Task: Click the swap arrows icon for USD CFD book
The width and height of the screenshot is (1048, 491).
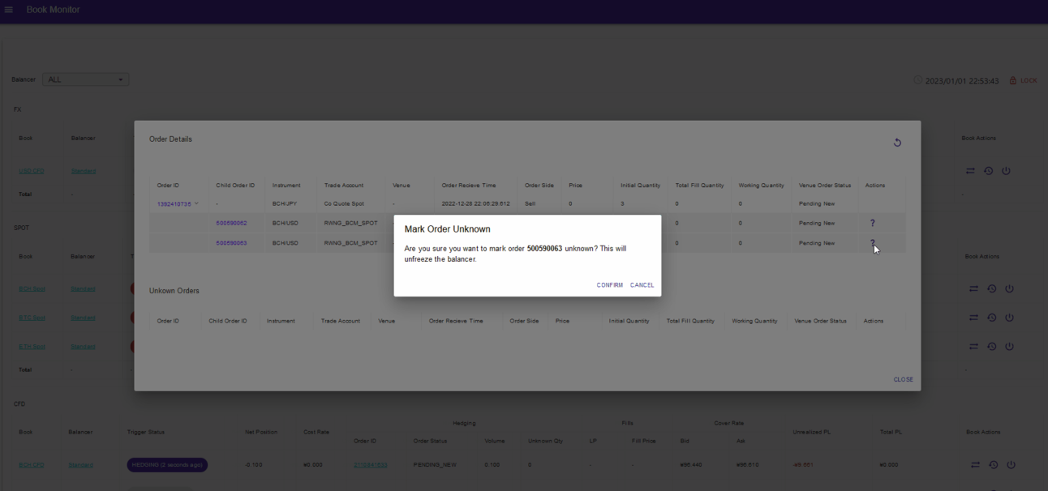Action: tap(971, 171)
